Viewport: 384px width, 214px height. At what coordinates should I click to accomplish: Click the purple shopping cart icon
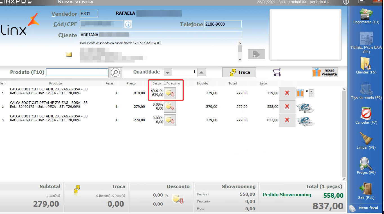[x=277, y=73]
